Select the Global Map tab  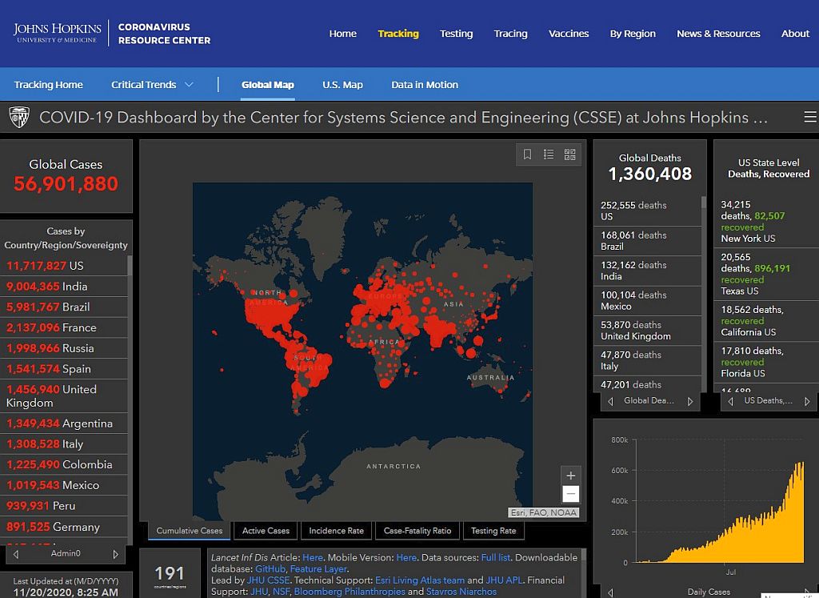pos(267,85)
